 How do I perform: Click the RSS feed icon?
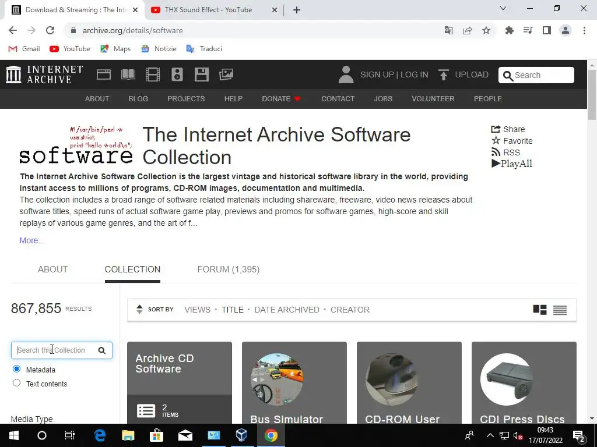click(x=496, y=152)
